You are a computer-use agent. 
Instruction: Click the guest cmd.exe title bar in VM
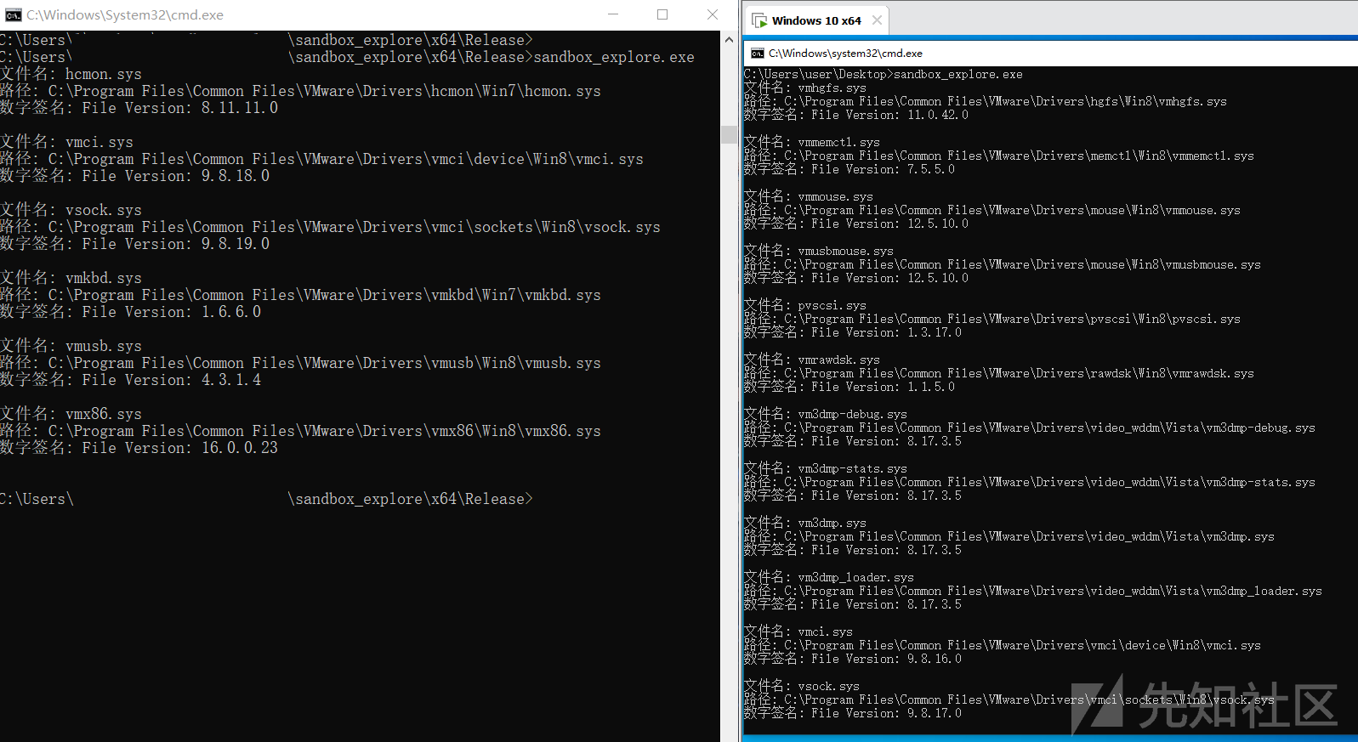pyautogui.click(x=1020, y=54)
